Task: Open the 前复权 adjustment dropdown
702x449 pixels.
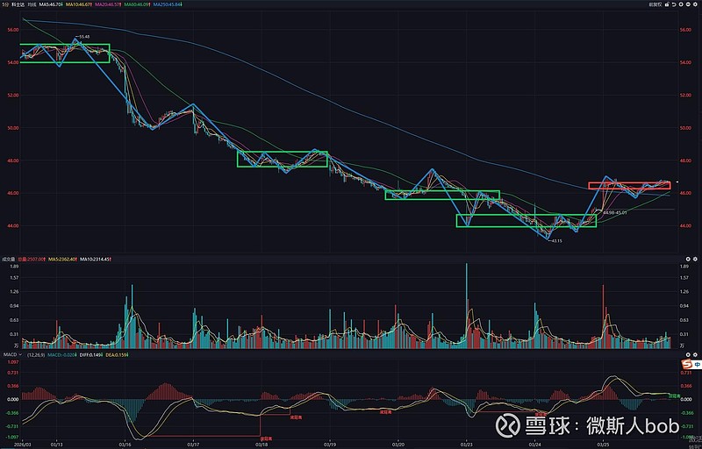Action: click(655, 4)
